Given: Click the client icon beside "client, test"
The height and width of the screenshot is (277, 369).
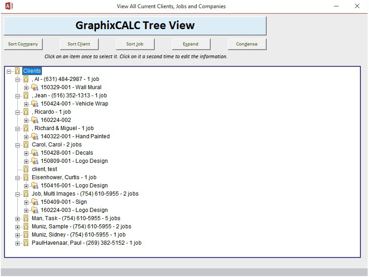Looking at the screenshot, I should (25, 169).
